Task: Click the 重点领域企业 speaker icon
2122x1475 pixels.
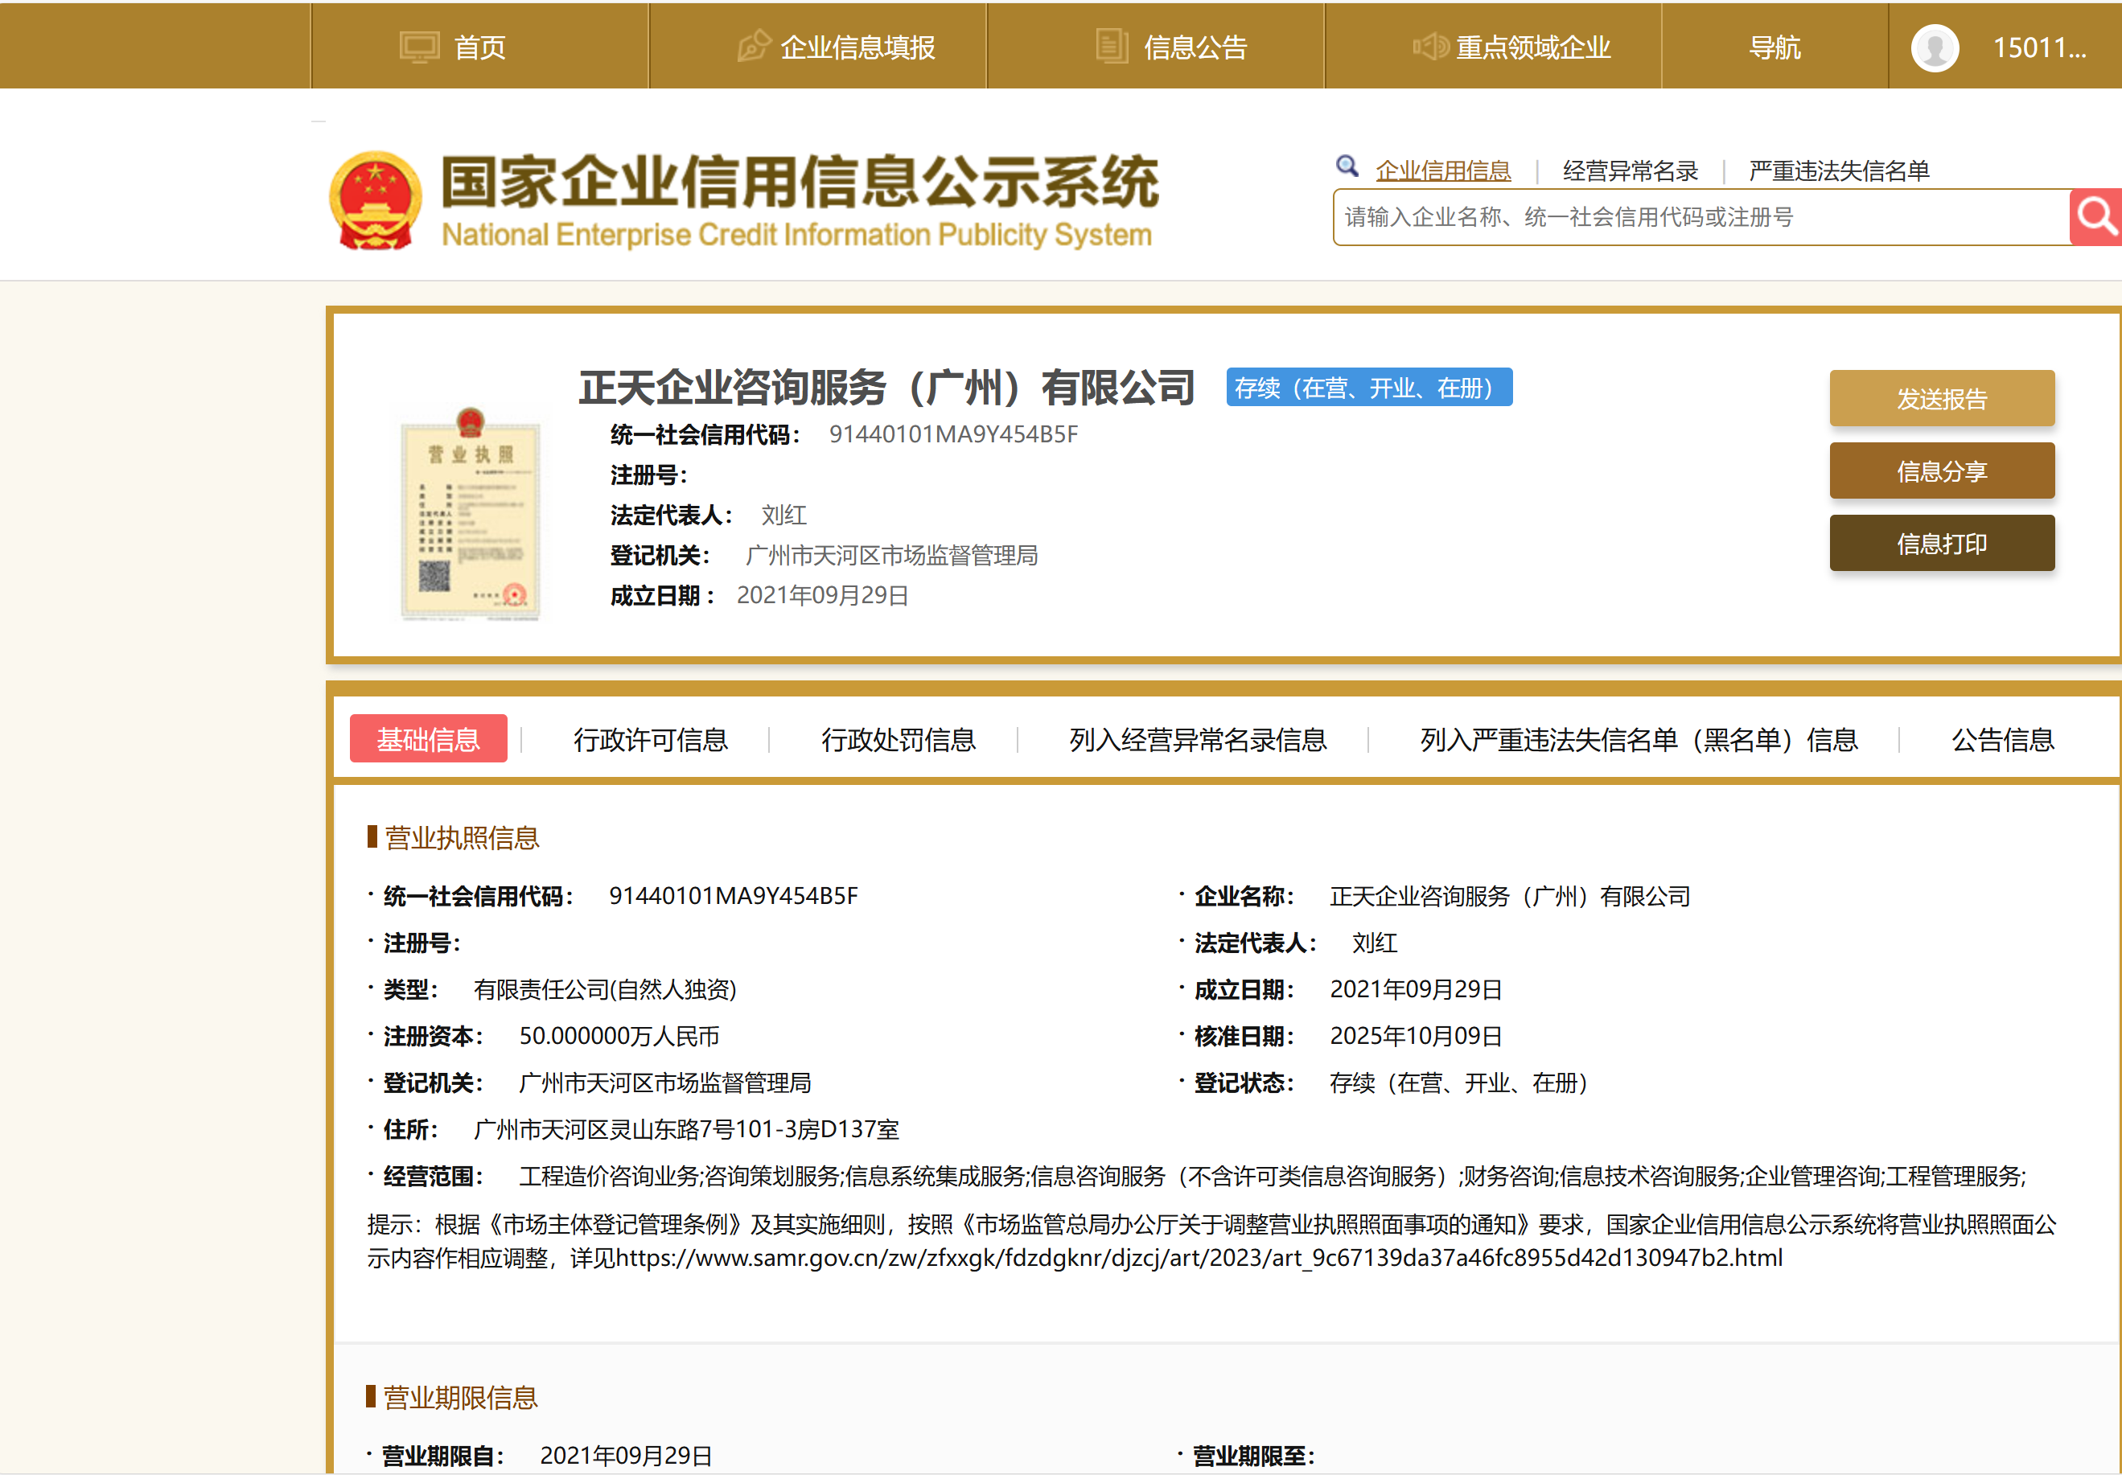Action: pyautogui.click(x=1431, y=45)
